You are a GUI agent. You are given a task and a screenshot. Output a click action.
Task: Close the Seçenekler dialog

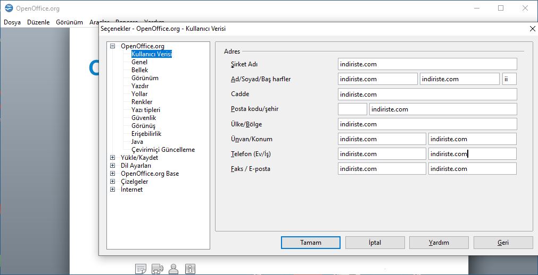(x=532, y=29)
